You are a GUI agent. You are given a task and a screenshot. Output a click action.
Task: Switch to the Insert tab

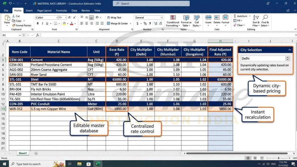click(29, 11)
